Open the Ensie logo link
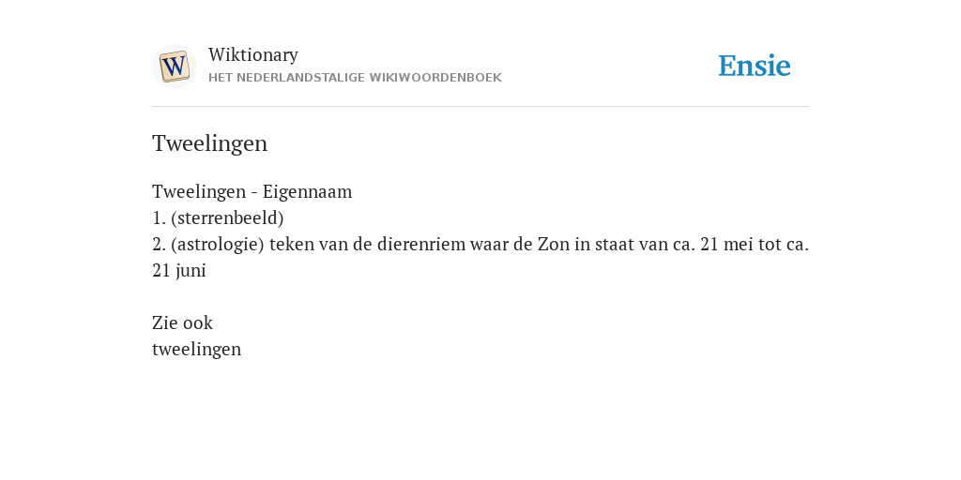 754,66
